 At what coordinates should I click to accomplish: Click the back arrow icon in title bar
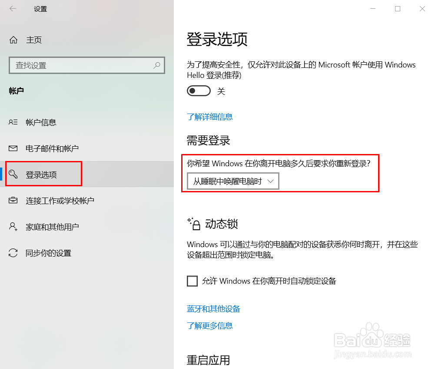pos(13,9)
